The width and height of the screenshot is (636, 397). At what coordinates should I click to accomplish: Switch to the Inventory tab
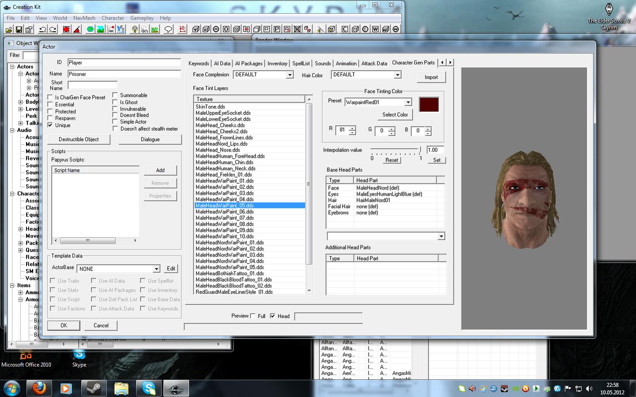pyautogui.click(x=277, y=64)
